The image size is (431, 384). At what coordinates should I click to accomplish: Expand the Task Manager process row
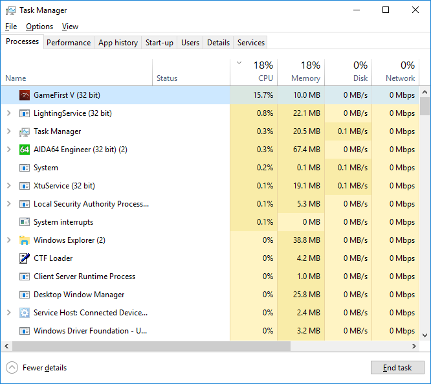point(9,131)
